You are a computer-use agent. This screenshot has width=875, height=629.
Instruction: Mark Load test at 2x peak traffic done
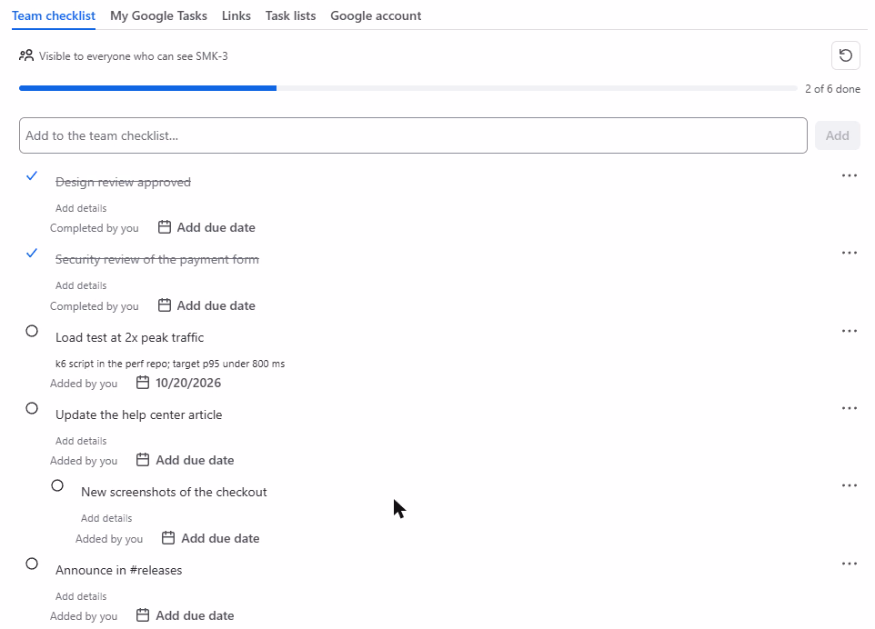(32, 331)
